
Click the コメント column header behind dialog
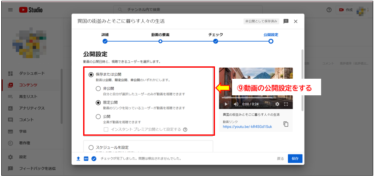click(328, 63)
